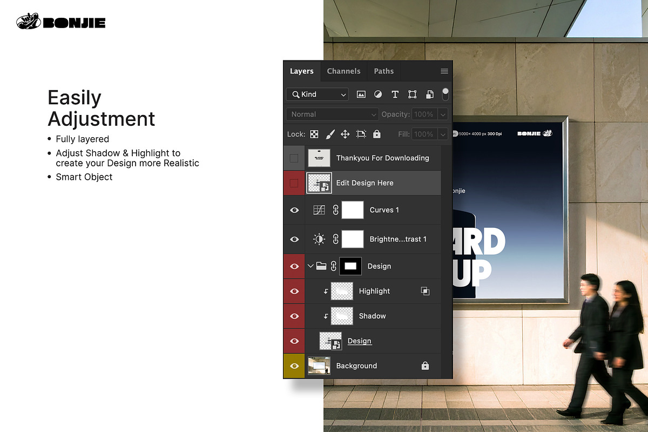Viewport: 648px width, 432px height.
Task: Select the Edit Design Here smart object thumbnail
Action: point(319,183)
